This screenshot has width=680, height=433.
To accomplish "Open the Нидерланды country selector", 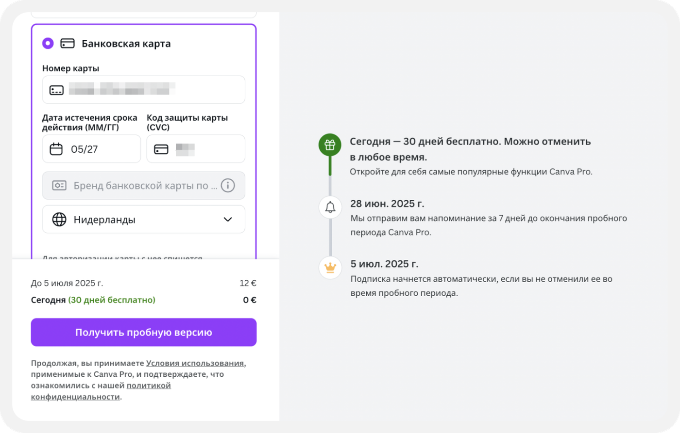I will (144, 219).
